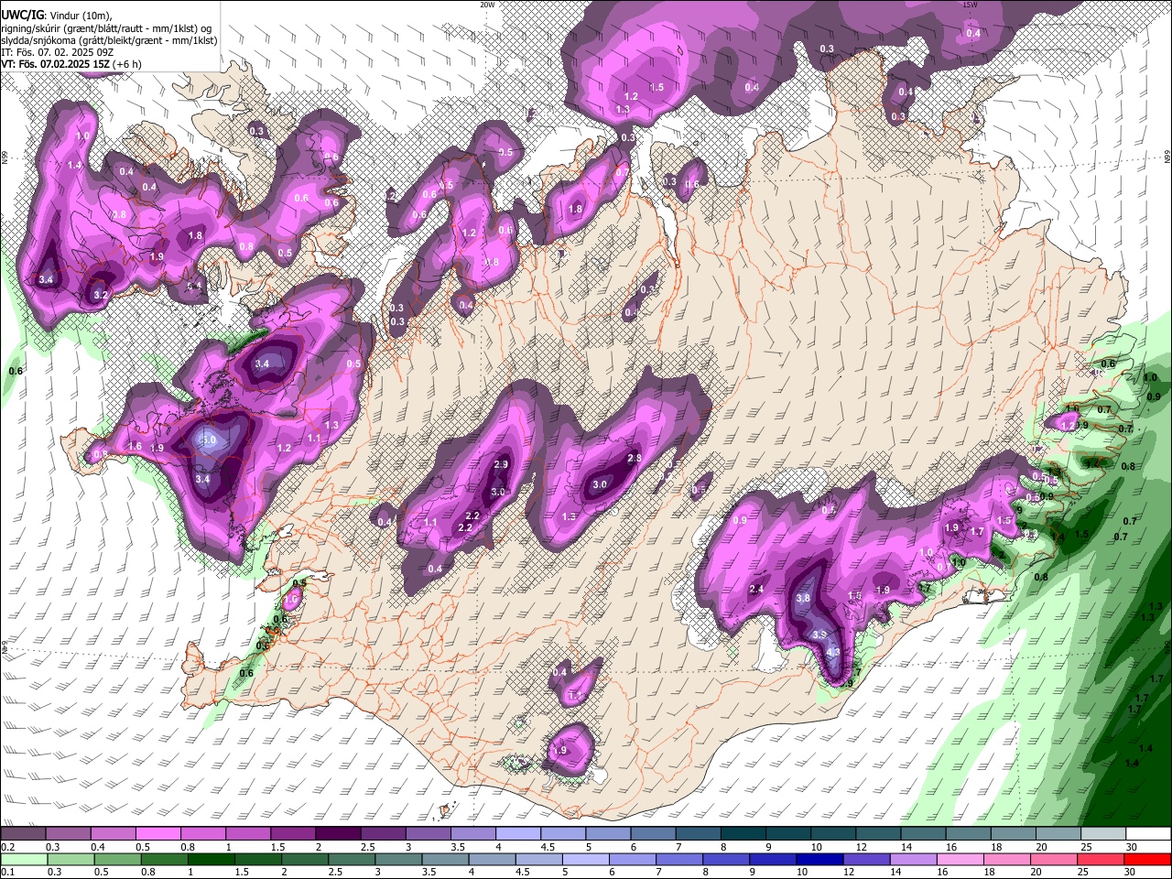Viewport: 1172px width, 879px height.
Task: Click the dull mauve 0.2 swatch in snow legend
Action: coord(25,833)
